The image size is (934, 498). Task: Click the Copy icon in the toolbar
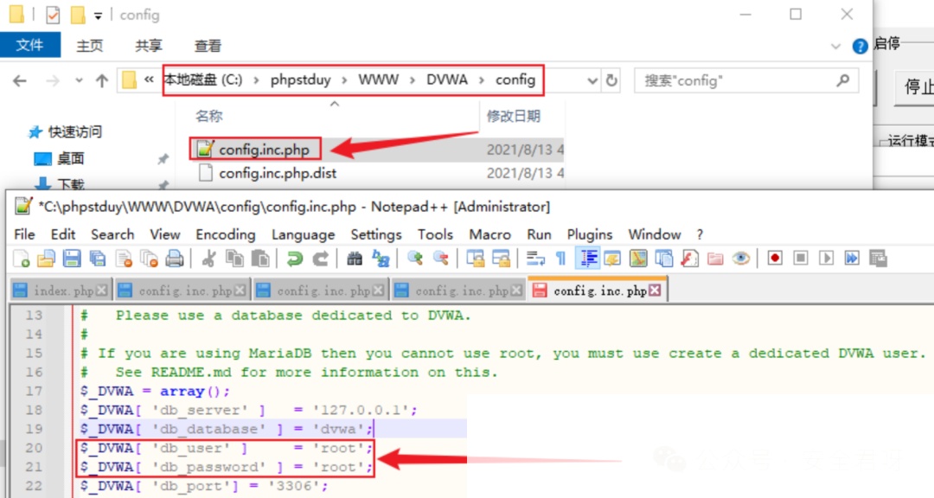pyautogui.click(x=234, y=259)
